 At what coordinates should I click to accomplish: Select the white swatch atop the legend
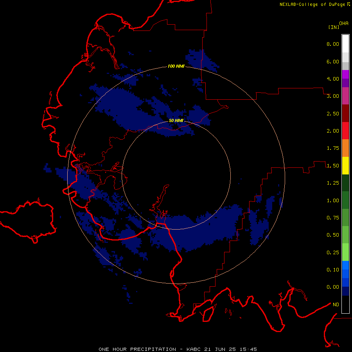click(x=345, y=43)
